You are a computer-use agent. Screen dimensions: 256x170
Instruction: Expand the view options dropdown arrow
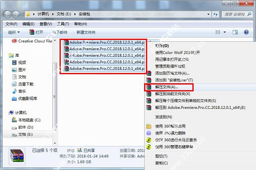pyautogui.click(x=224, y=32)
